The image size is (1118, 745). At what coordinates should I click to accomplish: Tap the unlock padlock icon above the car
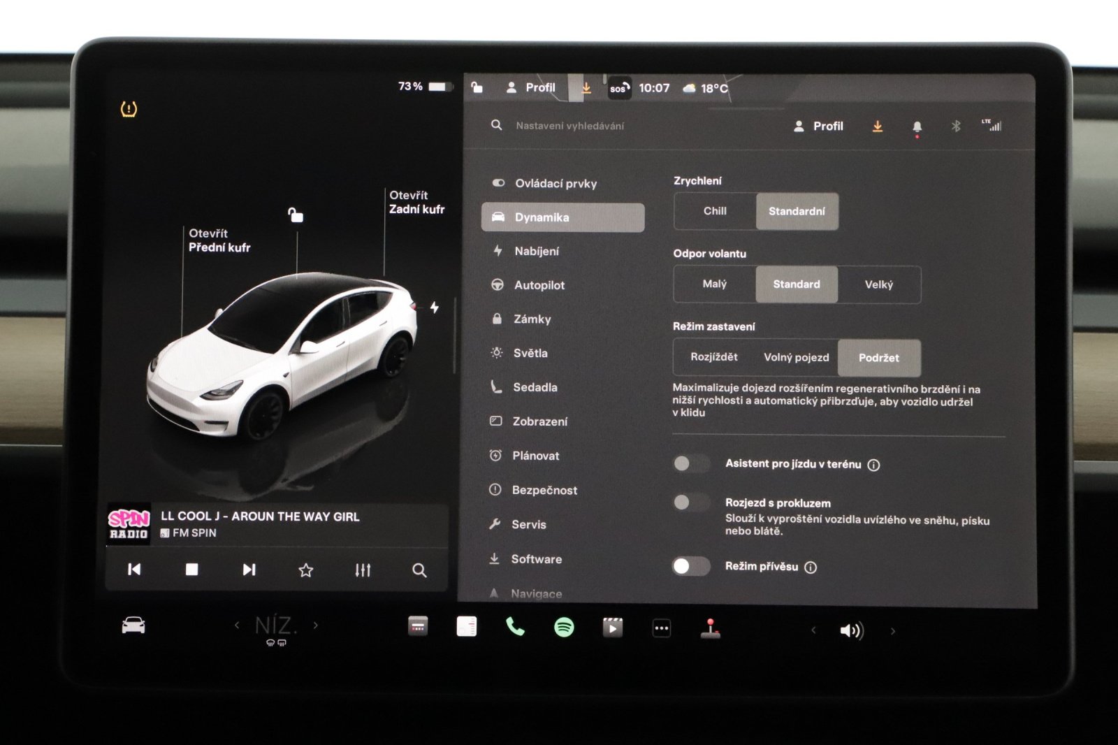[296, 215]
